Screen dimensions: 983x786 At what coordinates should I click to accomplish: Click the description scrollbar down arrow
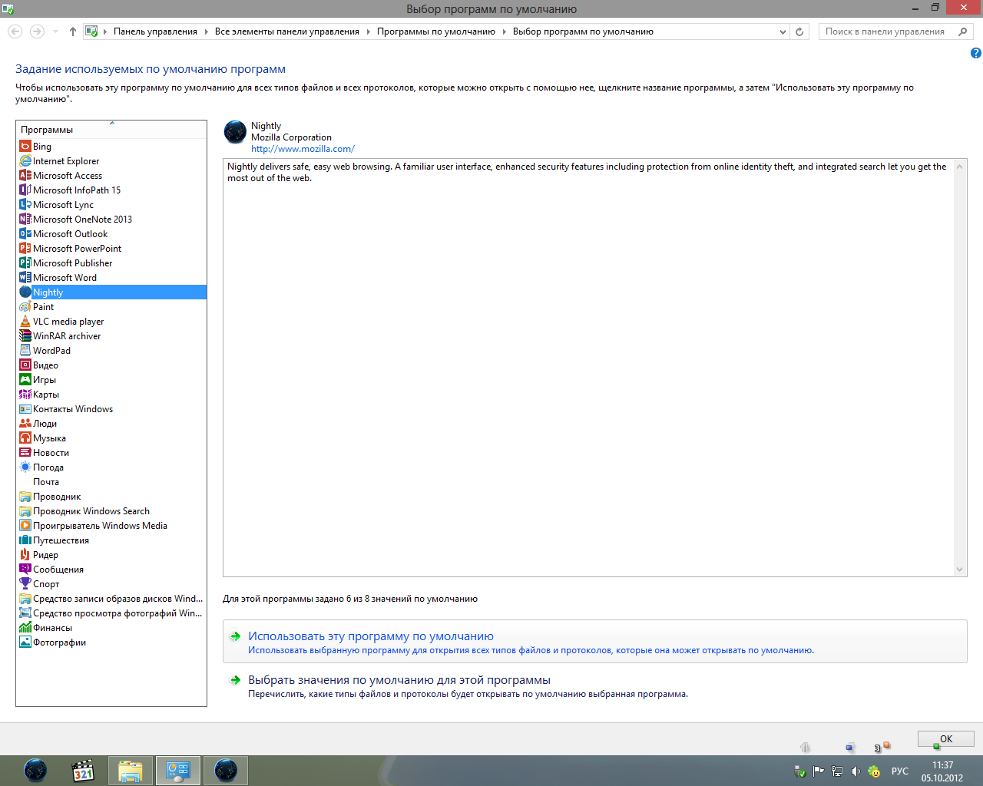959,569
